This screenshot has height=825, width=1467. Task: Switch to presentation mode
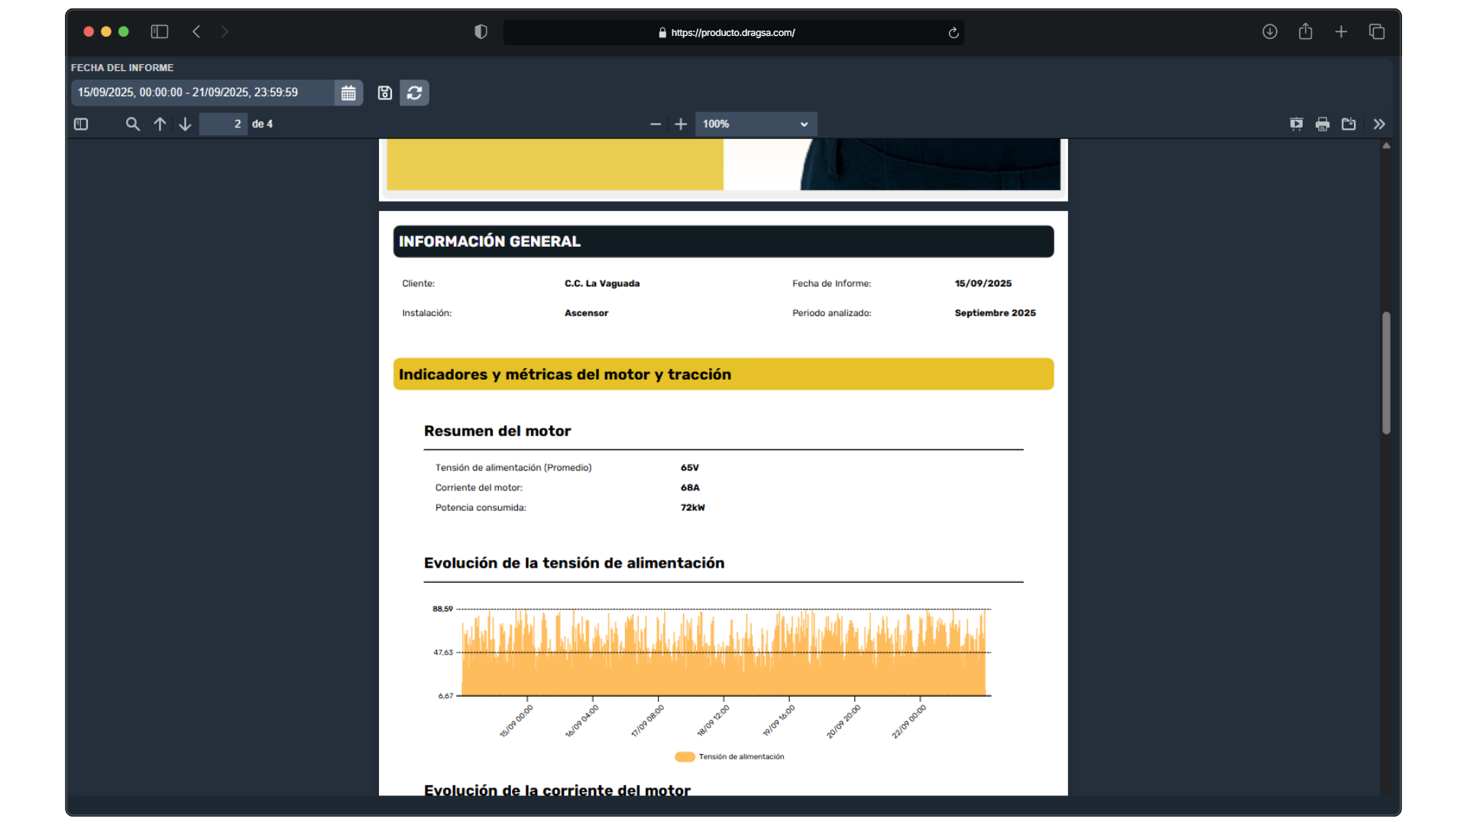1297,125
